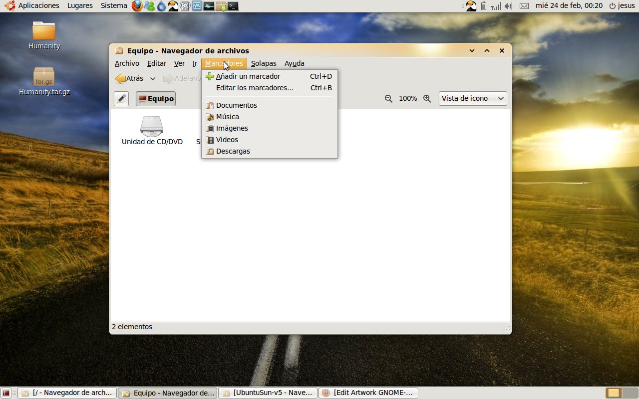Go to the Documentos bookmark
The width and height of the screenshot is (639, 399).
tap(270, 105)
